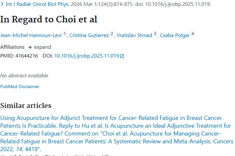Image resolution: width=235 pixels, height=156 pixels.
Task: Open author Cristina Gutierrez's link
Action: point(89,35)
